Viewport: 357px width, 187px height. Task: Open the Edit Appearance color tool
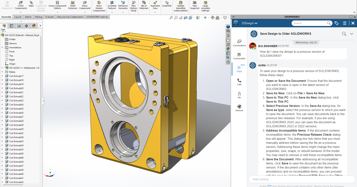click(212, 18)
